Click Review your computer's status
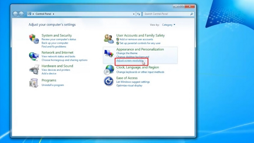The height and width of the screenshot is (143, 254). point(59,39)
